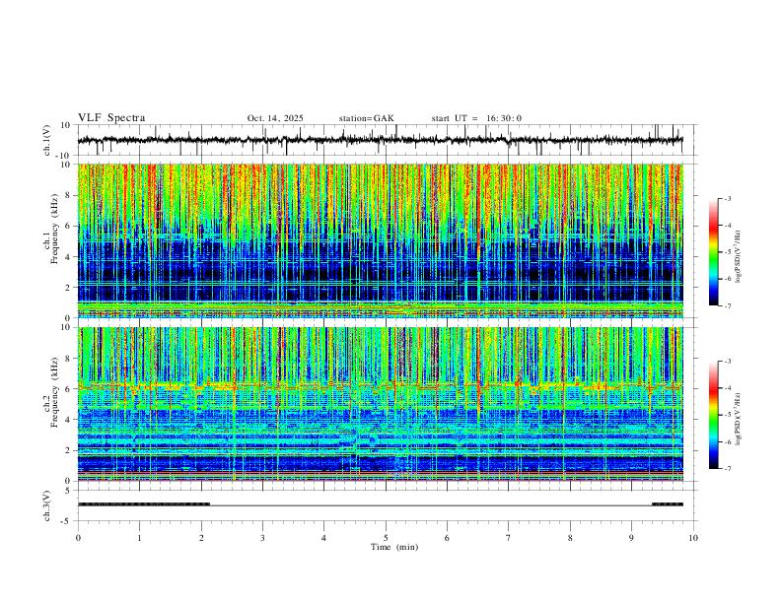Click the "4" kHz tick on ch.2 frequency axis
Viewport: 781px width, 603px height.
click(x=68, y=420)
